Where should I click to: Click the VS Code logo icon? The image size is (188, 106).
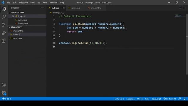[x=3, y=2]
